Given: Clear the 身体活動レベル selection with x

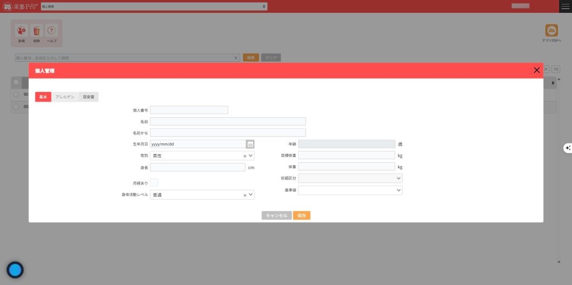Looking at the screenshot, I should point(245,195).
